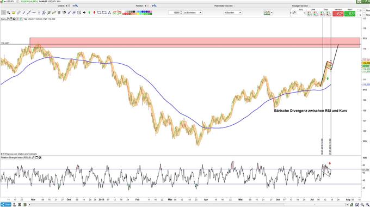Viewport: 370px width, 207px height.
Task: Click the green Kauf buy button
Action: pos(350,14)
